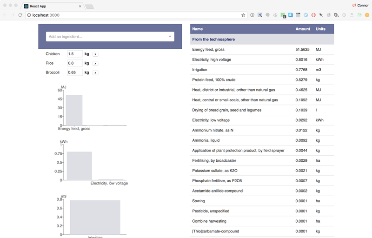
Task: Click the Energy feed bar in MJ chart
Action: [x=74, y=110]
